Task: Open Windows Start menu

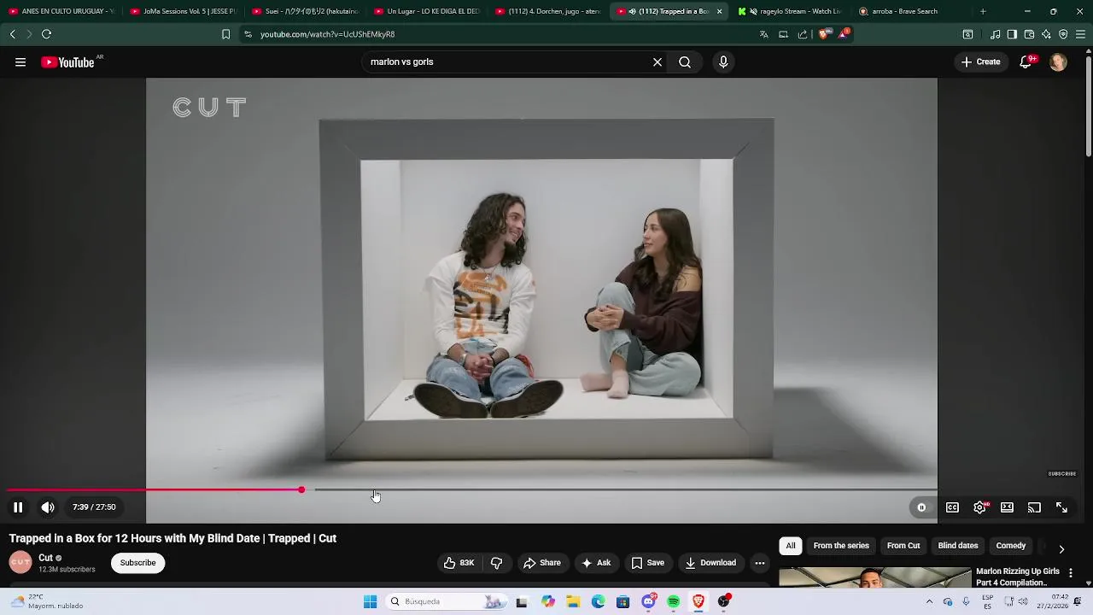Action: click(370, 601)
